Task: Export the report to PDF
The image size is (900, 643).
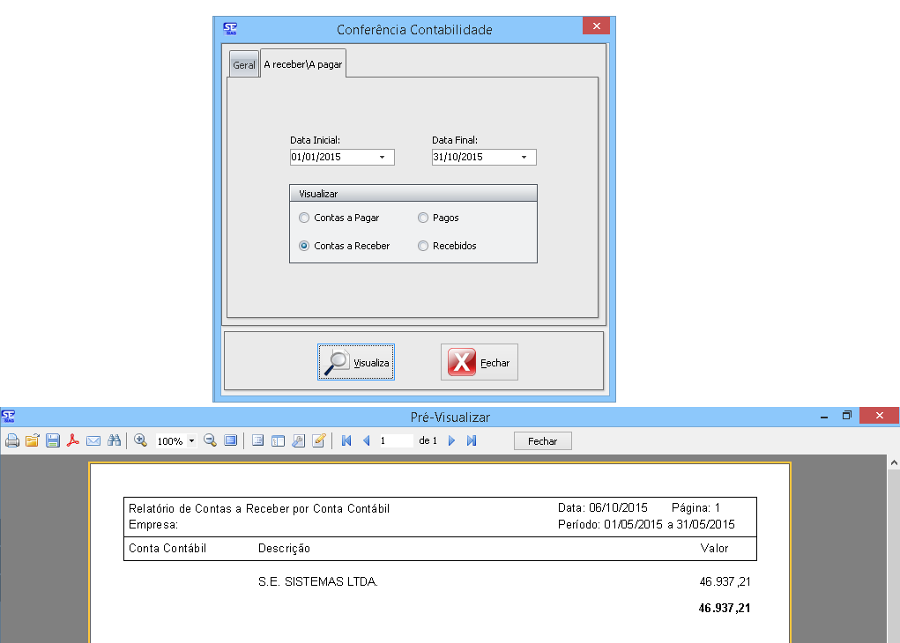Action: tap(73, 440)
